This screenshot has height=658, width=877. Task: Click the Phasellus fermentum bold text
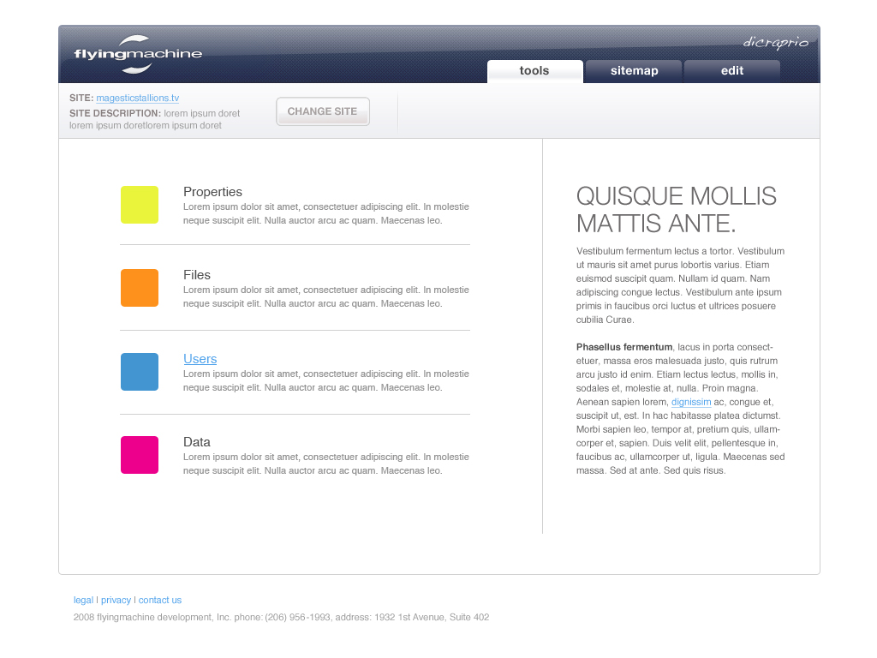click(x=624, y=347)
